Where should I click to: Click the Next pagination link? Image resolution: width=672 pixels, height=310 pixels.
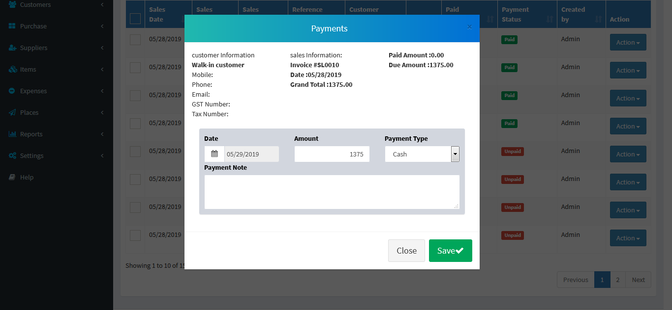pyautogui.click(x=638, y=280)
